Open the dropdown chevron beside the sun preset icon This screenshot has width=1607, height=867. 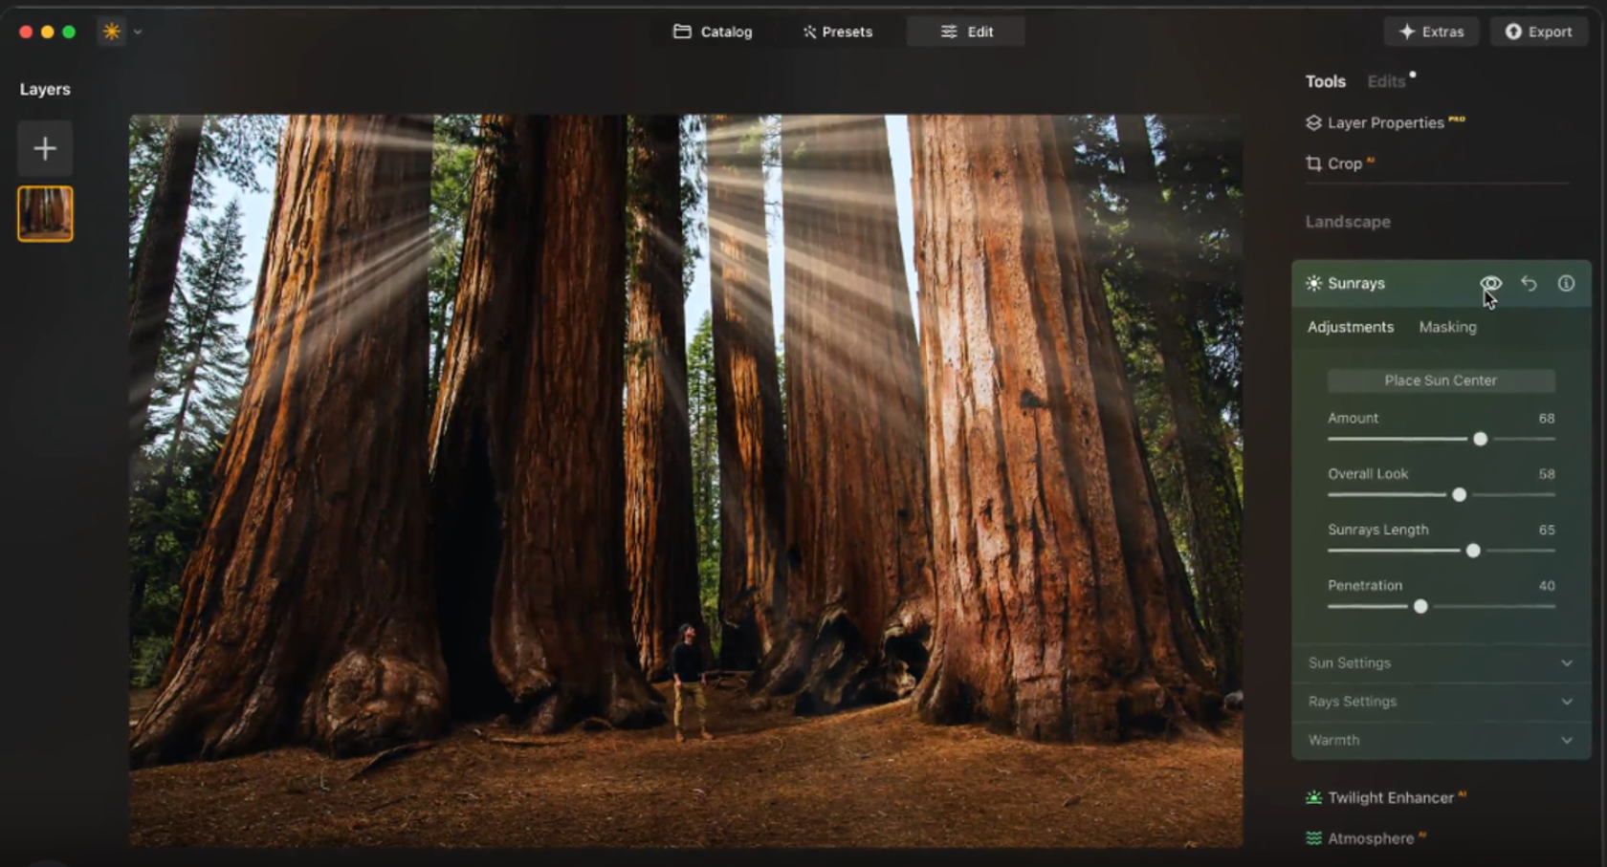(x=137, y=32)
